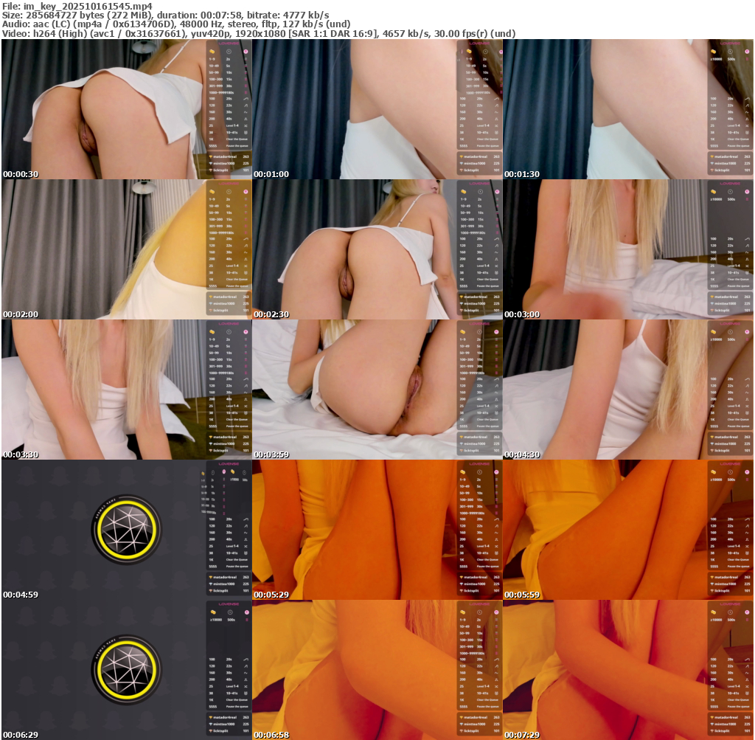Click the clock icon atop the 00:05:29 overlay
The width and height of the screenshot is (755, 740).
[479, 472]
